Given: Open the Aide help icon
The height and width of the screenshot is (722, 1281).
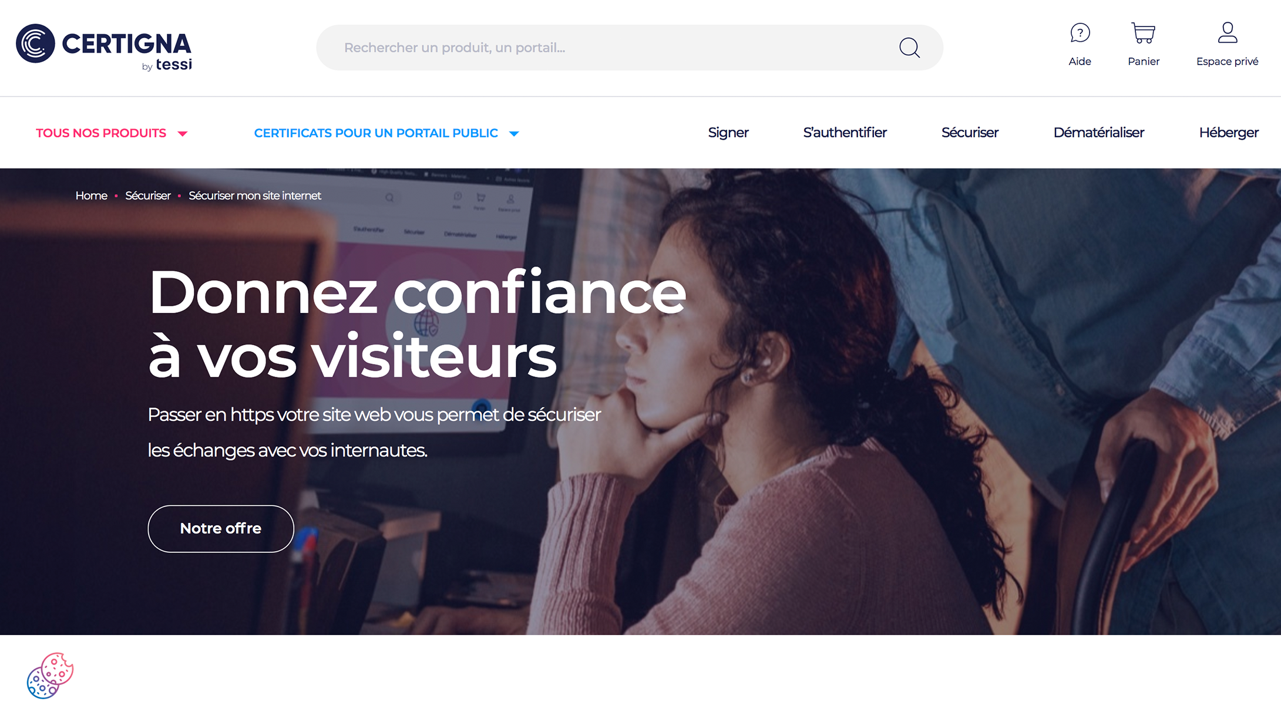Looking at the screenshot, I should coord(1080,33).
